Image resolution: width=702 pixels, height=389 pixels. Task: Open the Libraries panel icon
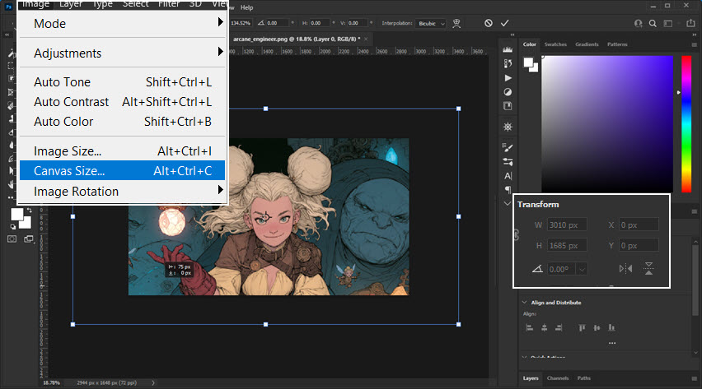click(x=508, y=106)
